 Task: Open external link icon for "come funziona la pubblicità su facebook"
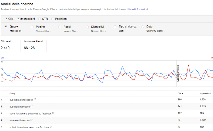(x=53, y=113)
